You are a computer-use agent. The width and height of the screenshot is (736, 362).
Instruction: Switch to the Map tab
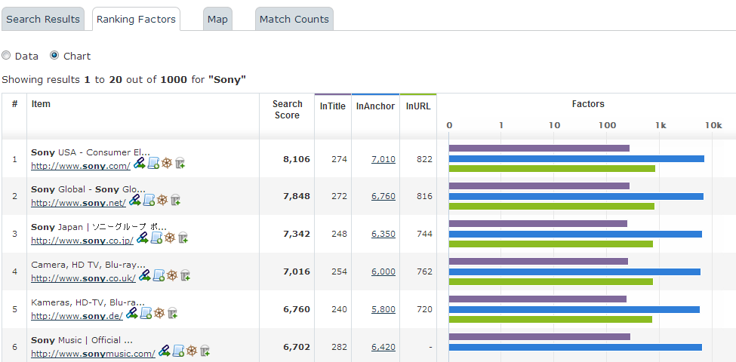pos(218,19)
